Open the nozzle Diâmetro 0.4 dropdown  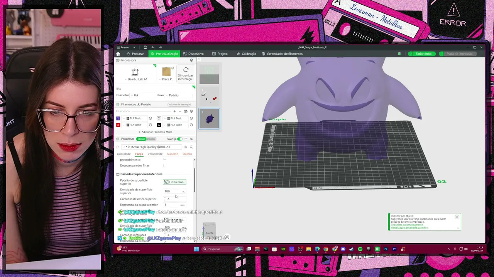point(141,95)
